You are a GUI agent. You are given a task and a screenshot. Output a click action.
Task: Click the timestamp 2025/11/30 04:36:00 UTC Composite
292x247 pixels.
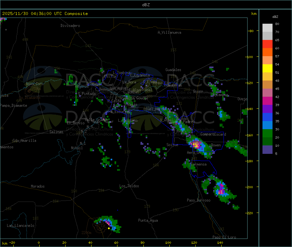pyautogui.click(x=45, y=14)
